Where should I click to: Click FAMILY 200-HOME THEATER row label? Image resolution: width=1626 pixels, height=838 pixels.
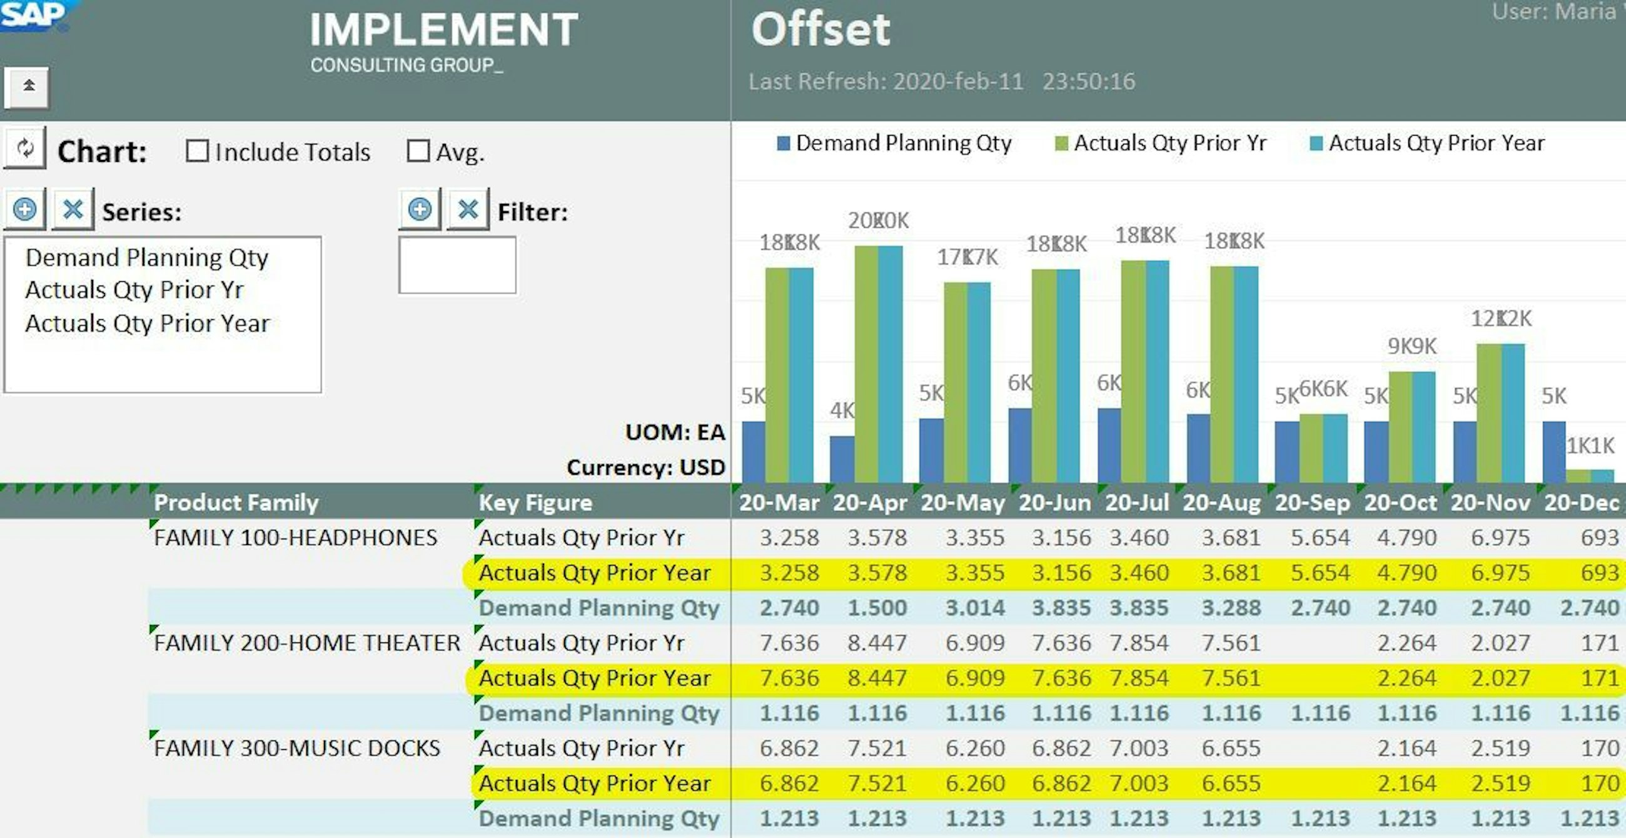307,642
